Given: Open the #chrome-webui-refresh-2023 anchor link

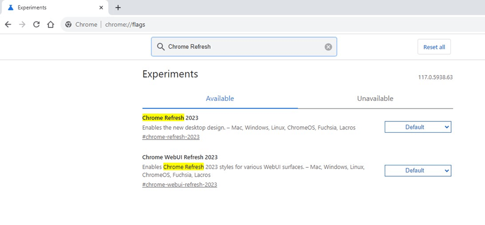Looking at the screenshot, I should [x=179, y=185].
